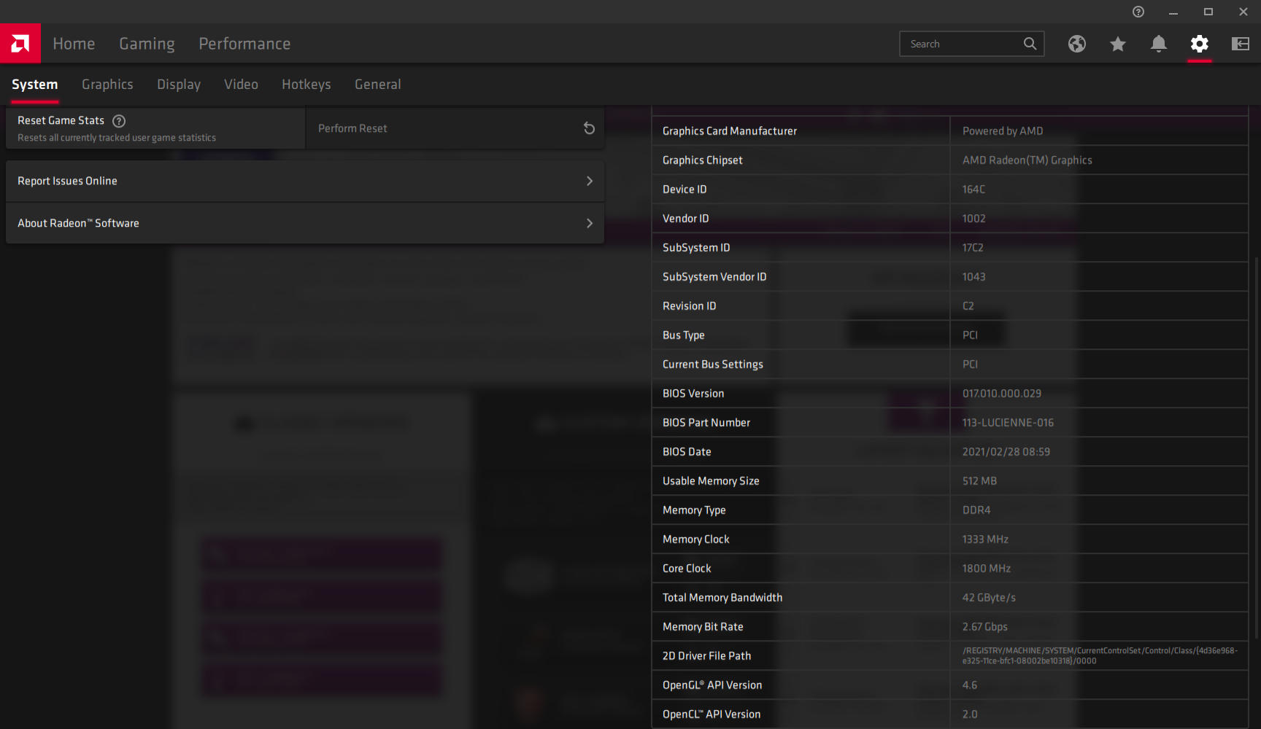Open Report Issues Online

[x=305, y=181]
